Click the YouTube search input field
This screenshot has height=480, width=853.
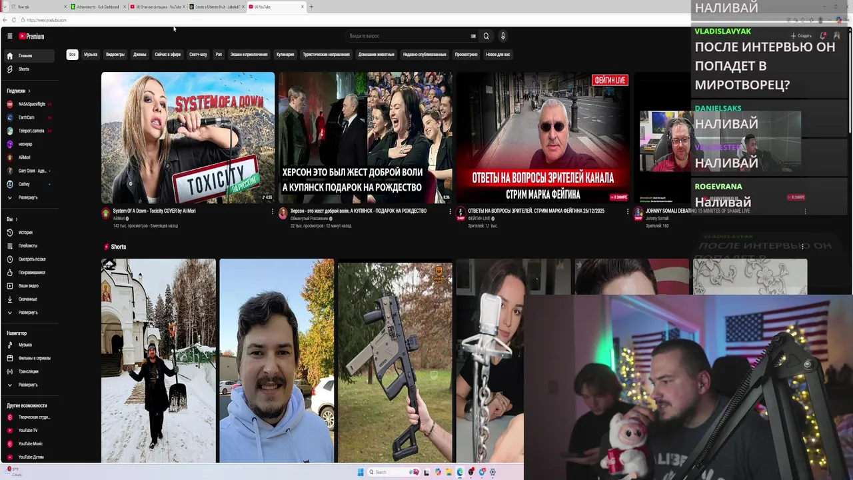click(x=407, y=36)
